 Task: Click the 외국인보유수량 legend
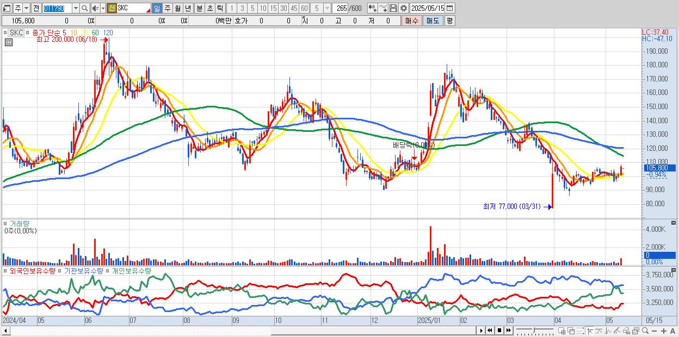point(32,270)
